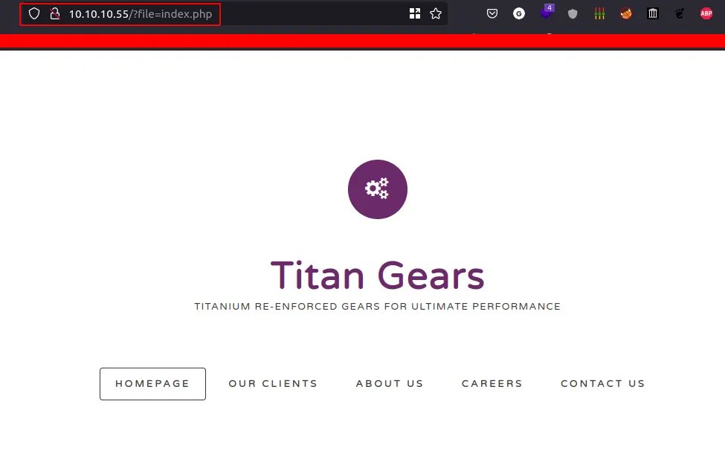725x459 pixels.
Task: Toggle tracking protection via the shield icon
Action: point(34,13)
